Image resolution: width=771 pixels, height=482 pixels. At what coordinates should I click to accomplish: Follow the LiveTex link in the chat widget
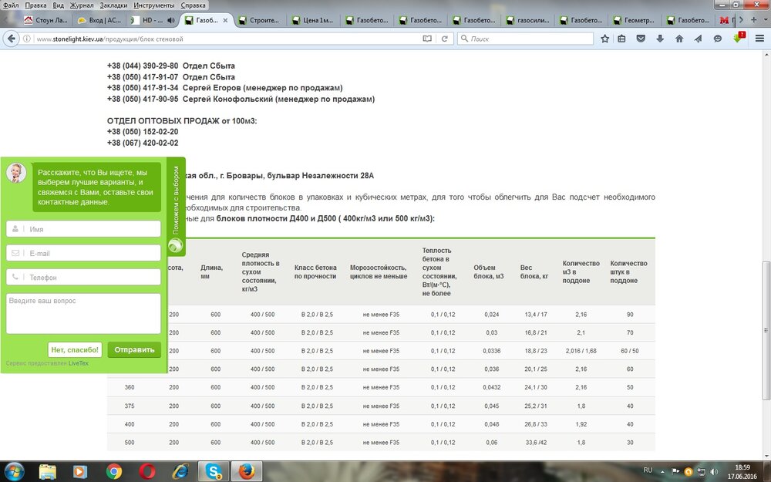[x=78, y=362]
